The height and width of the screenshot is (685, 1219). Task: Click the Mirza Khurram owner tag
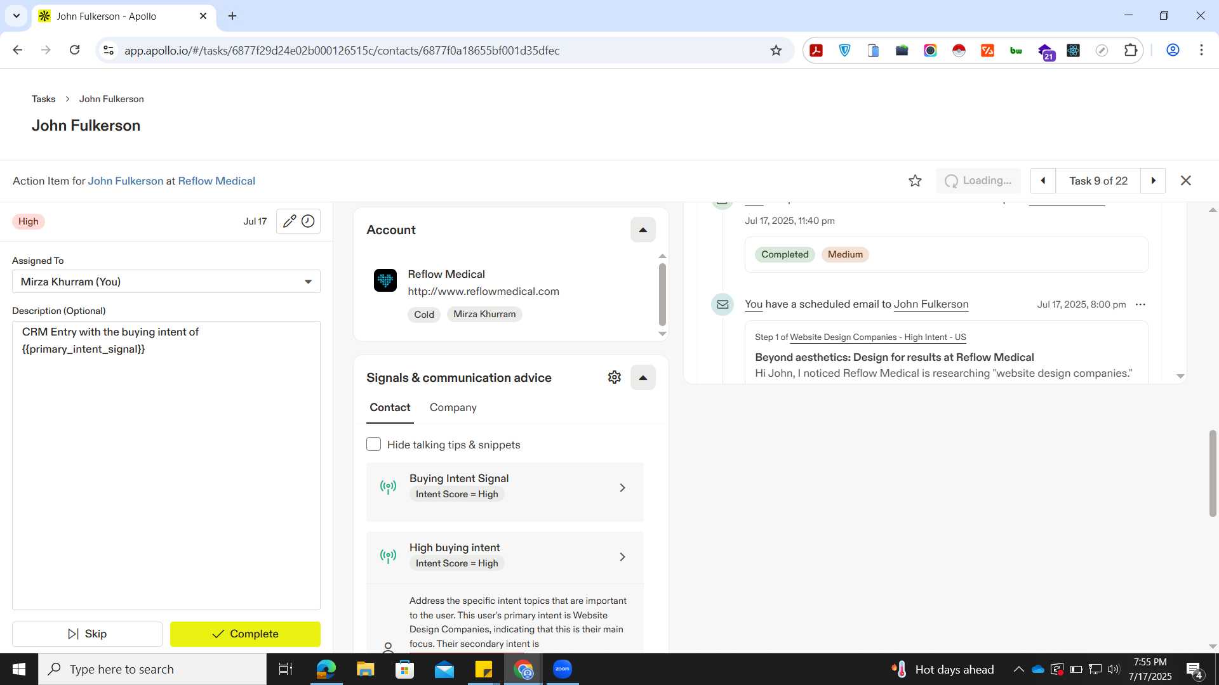484,314
